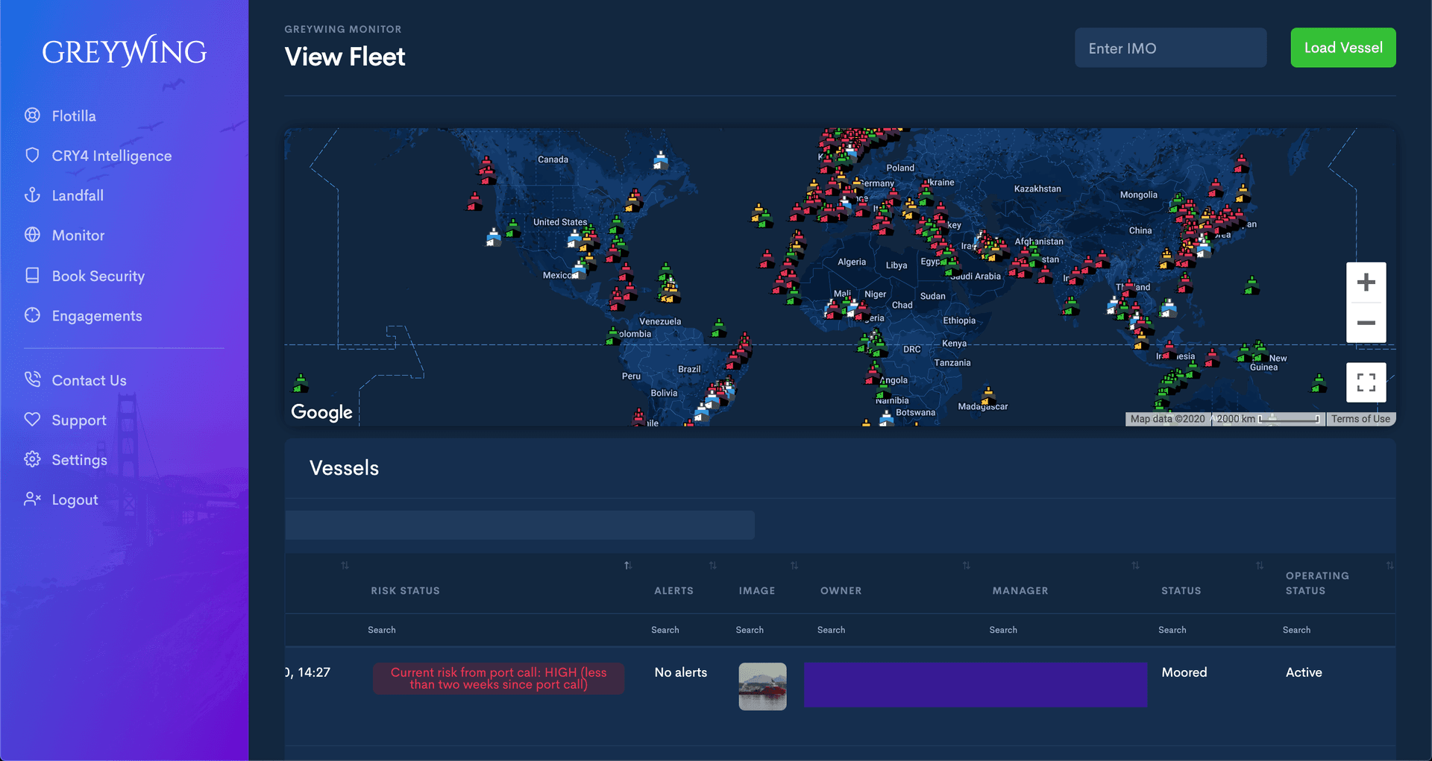
Task: Click the Load Vessel button
Action: tap(1343, 48)
